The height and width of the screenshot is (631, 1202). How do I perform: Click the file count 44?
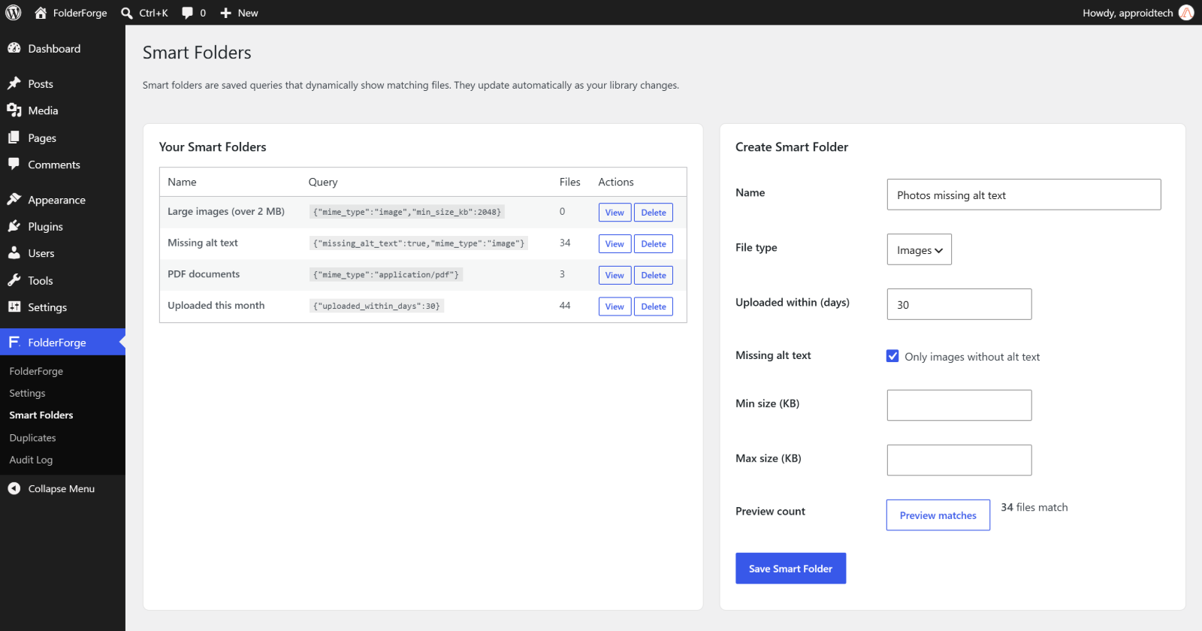(x=565, y=306)
